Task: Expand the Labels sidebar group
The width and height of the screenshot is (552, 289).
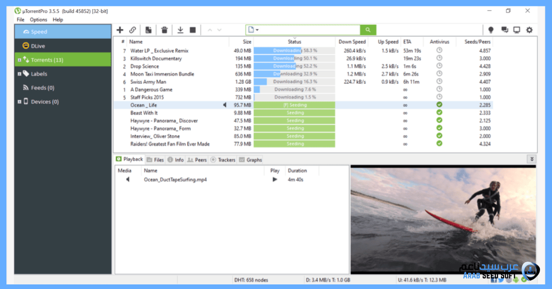Action: [20, 73]
